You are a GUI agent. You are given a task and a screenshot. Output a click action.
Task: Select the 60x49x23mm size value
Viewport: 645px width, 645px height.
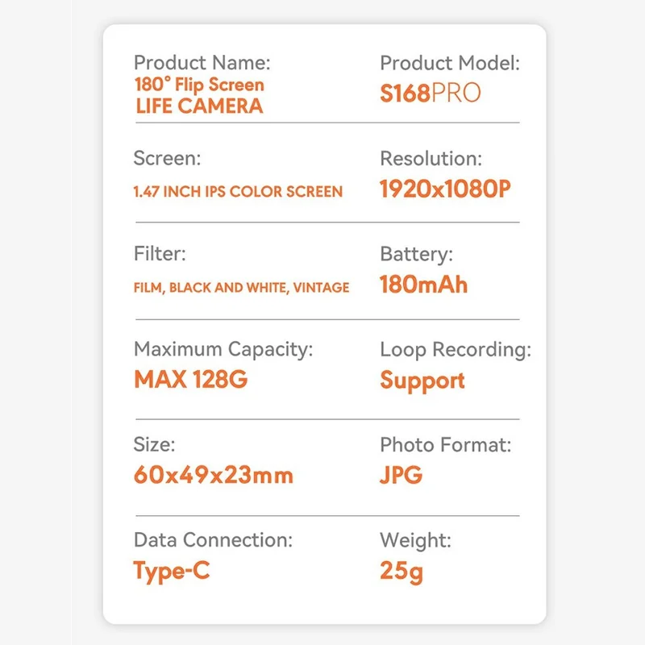214,475
